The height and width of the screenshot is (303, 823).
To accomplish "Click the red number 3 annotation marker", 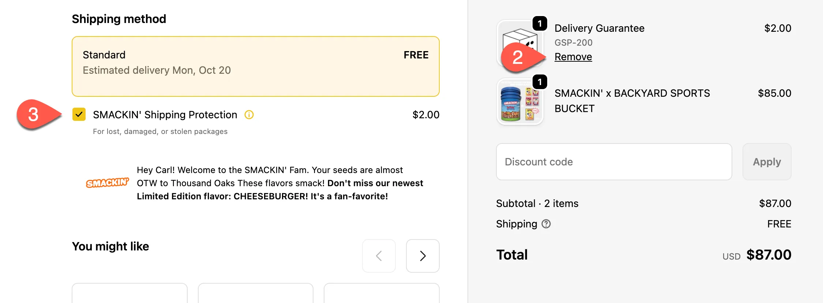I will tap(34, 115).
